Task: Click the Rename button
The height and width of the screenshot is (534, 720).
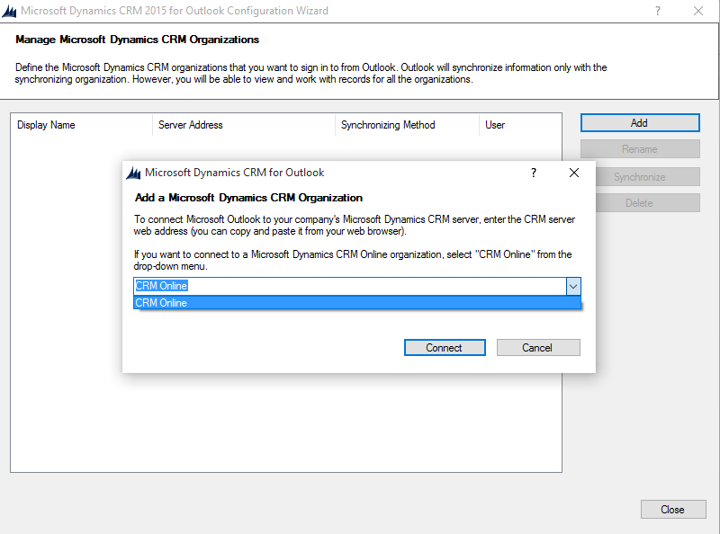Action: [x=640, y=149]
